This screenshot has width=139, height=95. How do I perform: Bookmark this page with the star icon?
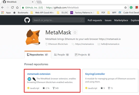125,8
